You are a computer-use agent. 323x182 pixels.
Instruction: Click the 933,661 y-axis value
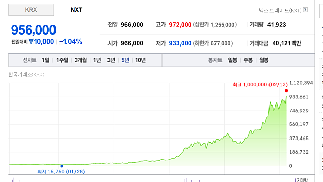[299, 97]
